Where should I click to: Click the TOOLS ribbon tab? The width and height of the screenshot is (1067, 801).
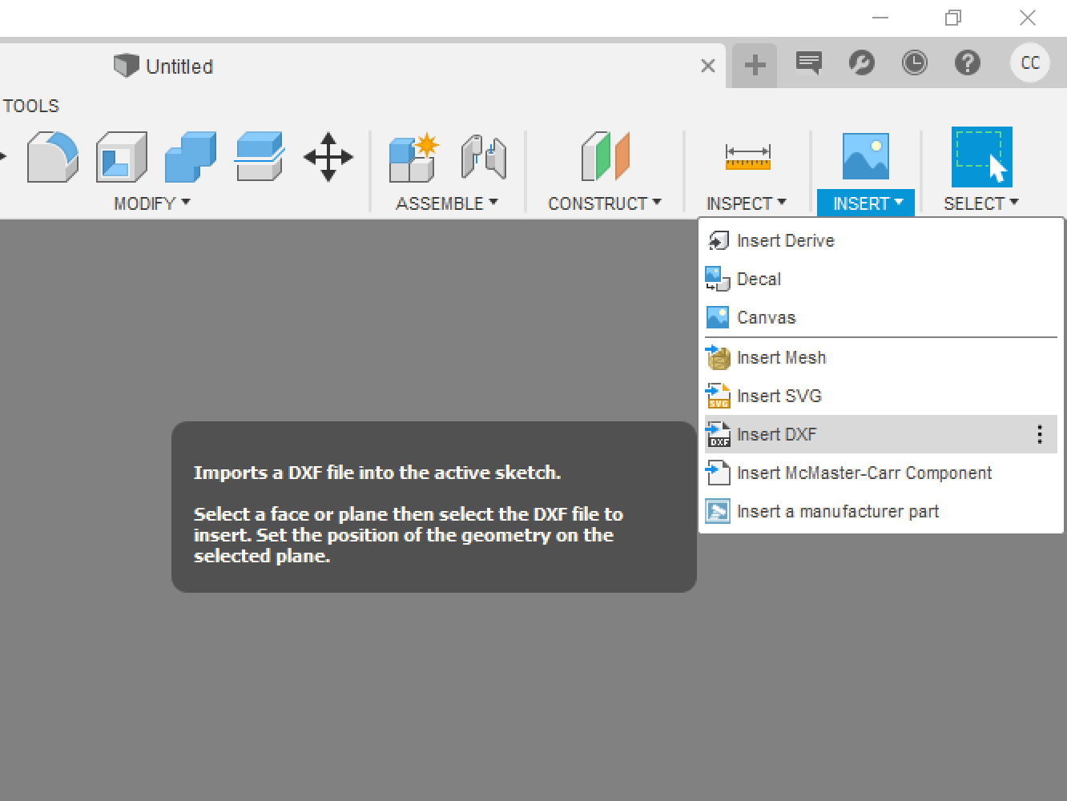point(31,106)
